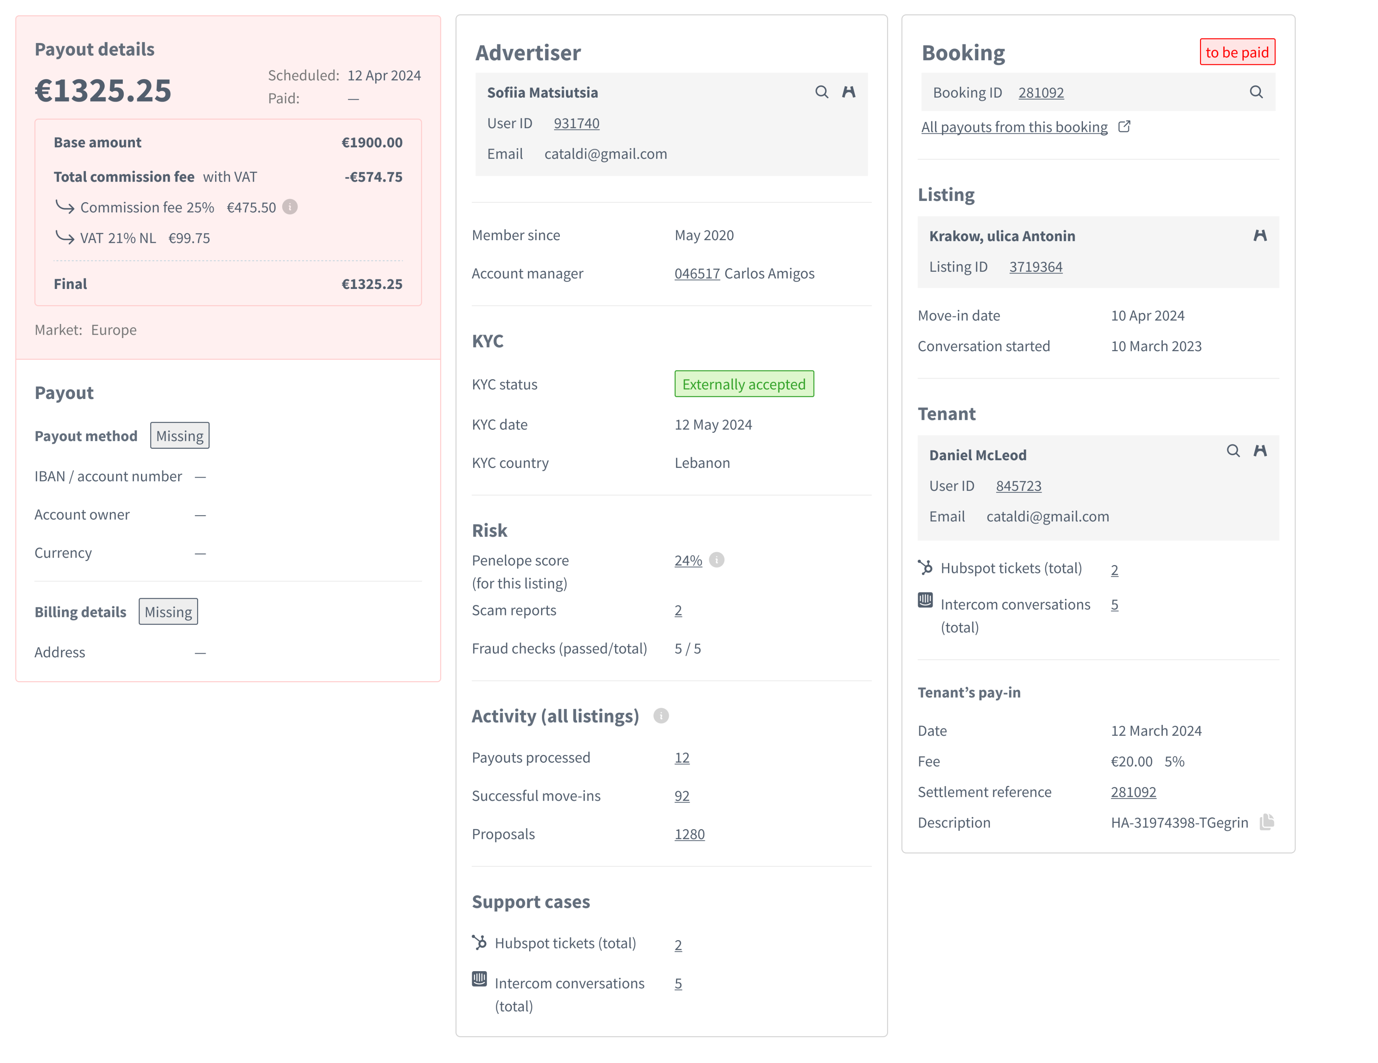Open Booking ID 281092 link
The width and height of the screenshot is (1378, 1063).
(1041, 93)
